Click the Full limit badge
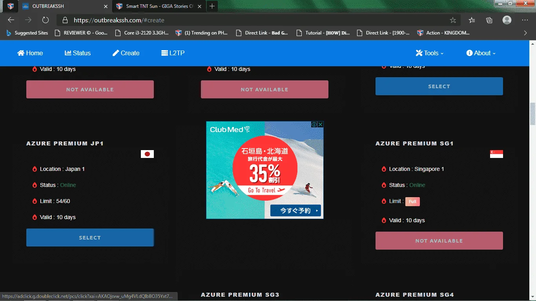This screenshot has width=536, height=301. coord(412,201)
